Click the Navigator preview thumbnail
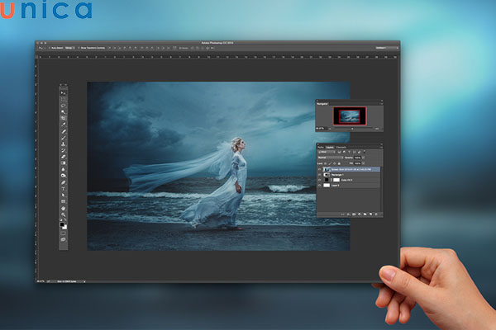Screen dimensions: 496x330 pos(350,115)
